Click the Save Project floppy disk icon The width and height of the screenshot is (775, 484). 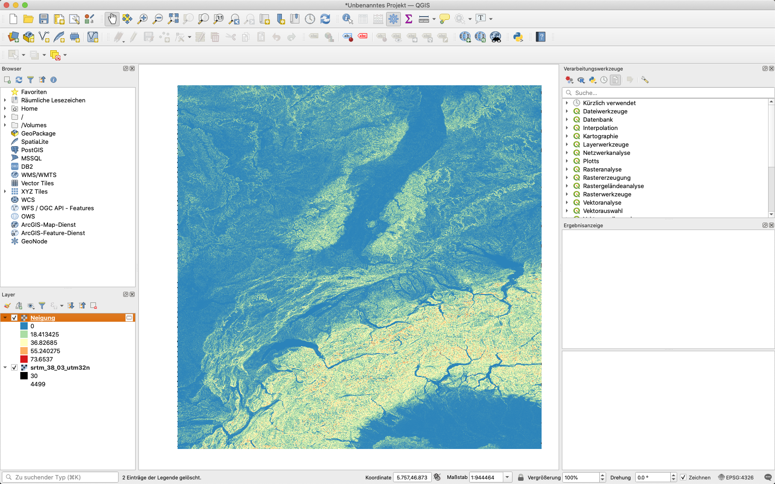point(44,19)
